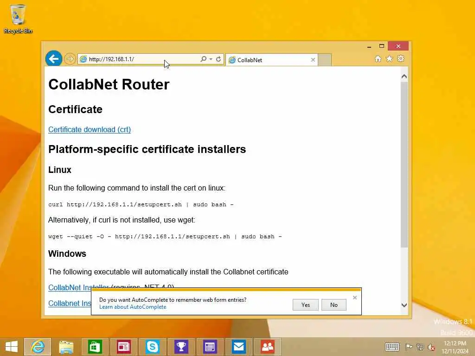
Task: Close the Internet Explorer window
Action: pos(398,46)
